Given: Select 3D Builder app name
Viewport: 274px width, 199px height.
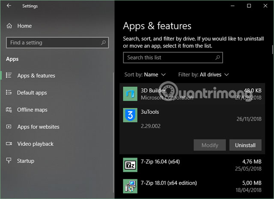Looking at the screenshot, I should (x=153, y=90).
